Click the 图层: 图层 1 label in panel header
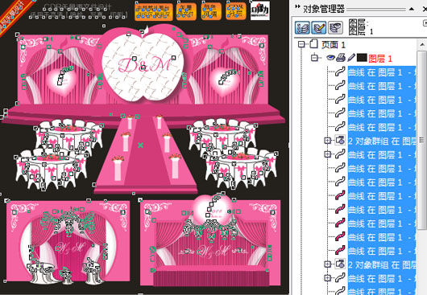The image size is (427, 295). (361, 27)
